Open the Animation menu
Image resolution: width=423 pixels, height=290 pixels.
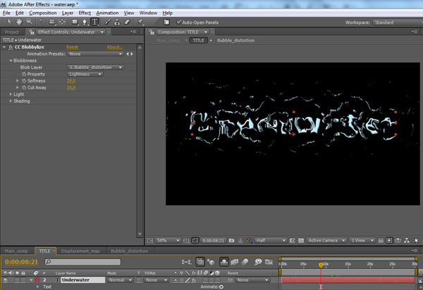107,13
